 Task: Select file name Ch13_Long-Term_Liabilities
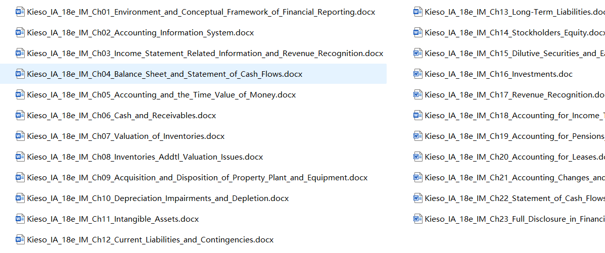click(x=515, y=12)
